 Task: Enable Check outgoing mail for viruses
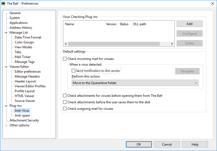[65, 109]
